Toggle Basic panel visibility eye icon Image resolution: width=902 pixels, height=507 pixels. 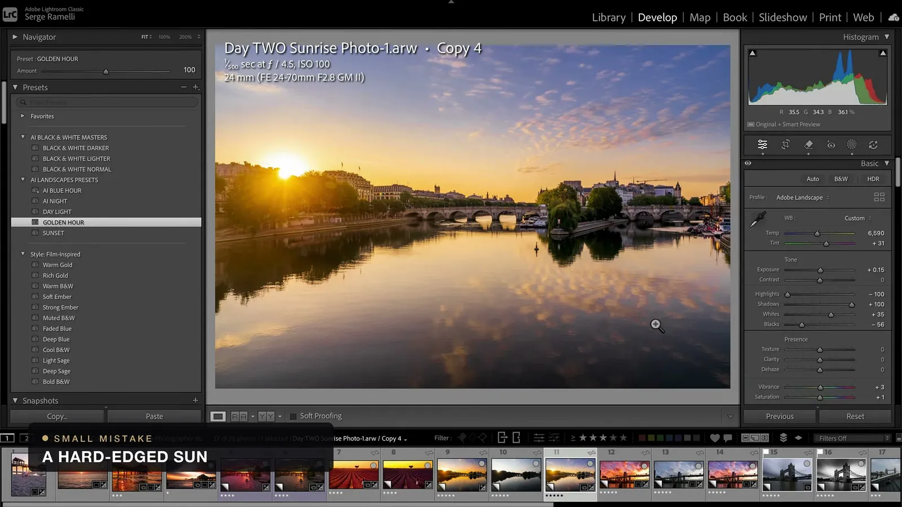[748, 163]
